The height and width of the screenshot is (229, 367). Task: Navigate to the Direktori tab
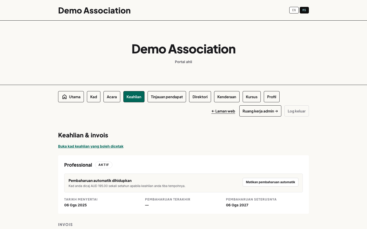coord(200,97)
